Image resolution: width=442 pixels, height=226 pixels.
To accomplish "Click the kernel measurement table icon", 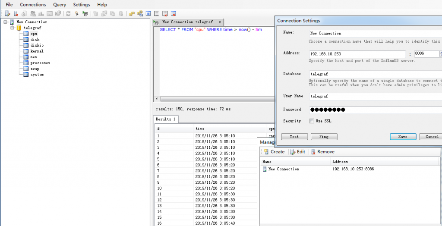I will click(x=26, y=51).
